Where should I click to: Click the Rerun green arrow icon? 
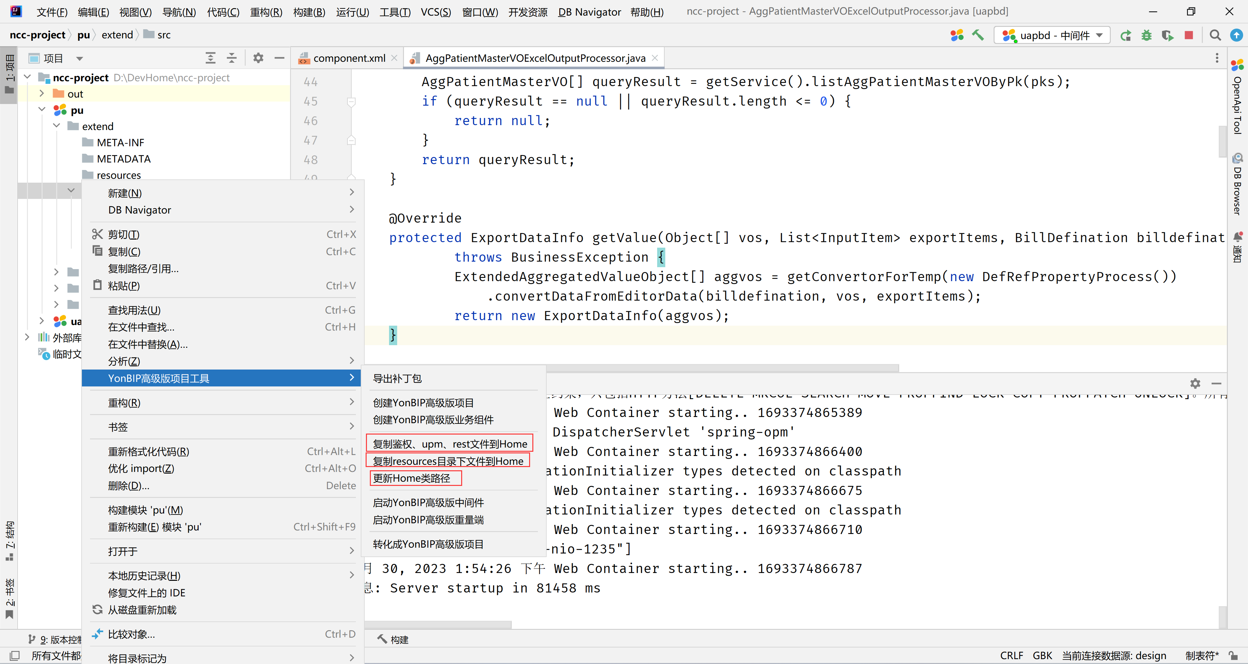point(1125,35)
